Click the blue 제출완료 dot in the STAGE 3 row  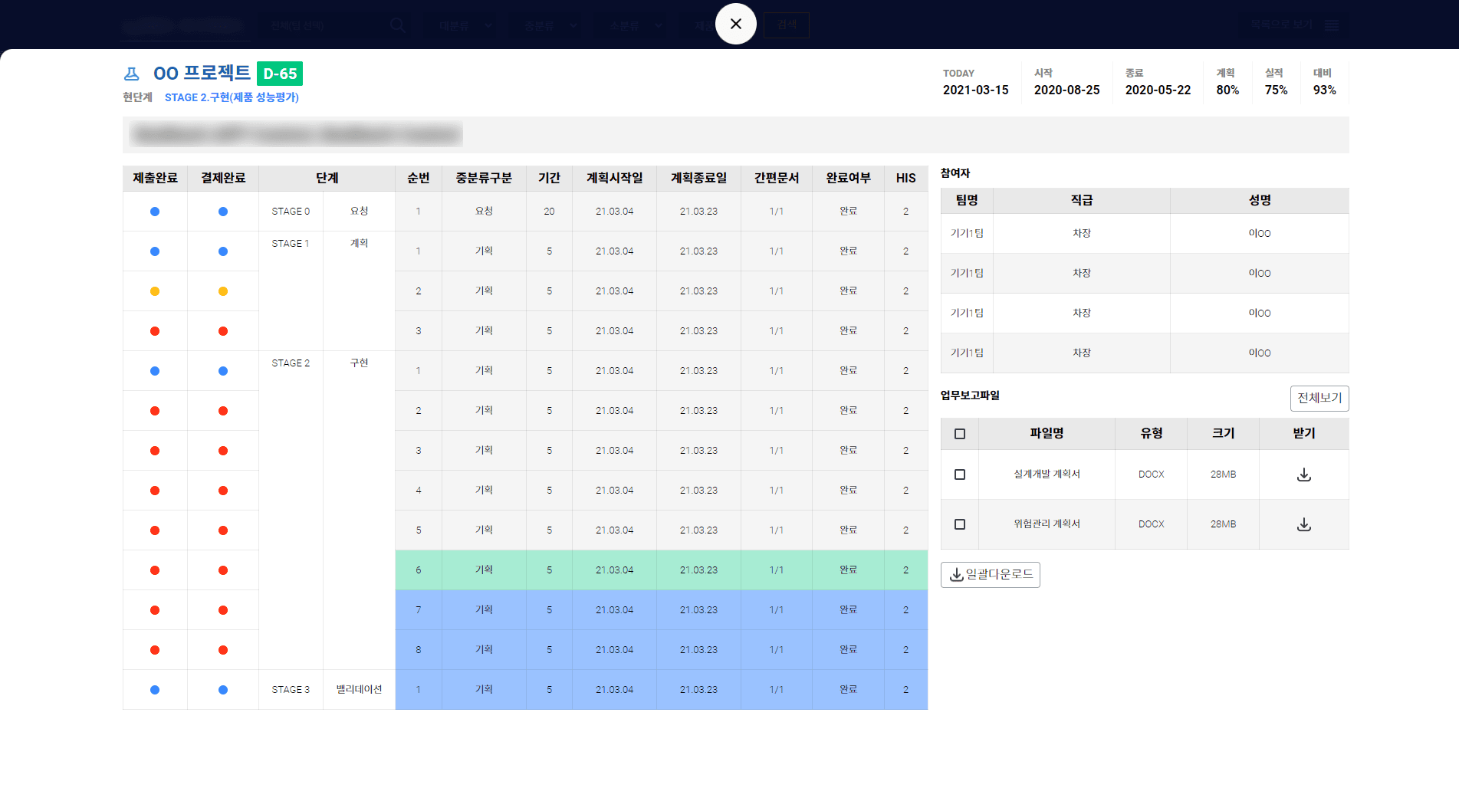click(155, 690)
